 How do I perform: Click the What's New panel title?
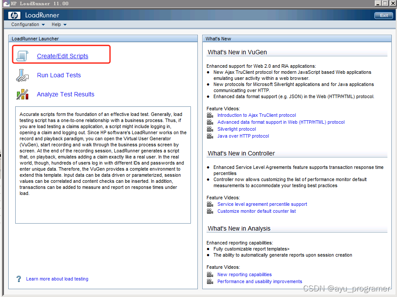pyautogui.click(x=218, y=39)
